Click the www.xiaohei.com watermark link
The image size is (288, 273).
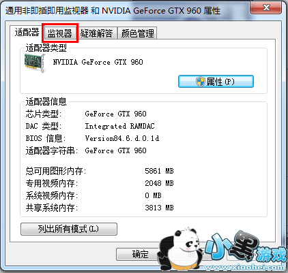(x=245, y=268)
